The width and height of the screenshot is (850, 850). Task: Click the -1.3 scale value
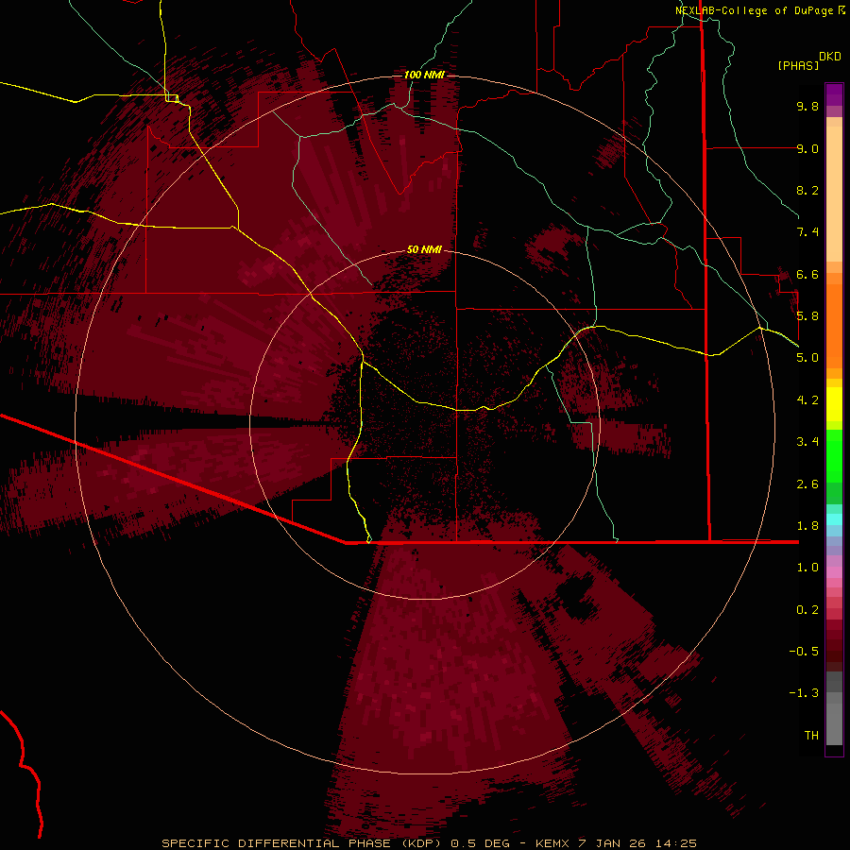[x=804, y=693]
